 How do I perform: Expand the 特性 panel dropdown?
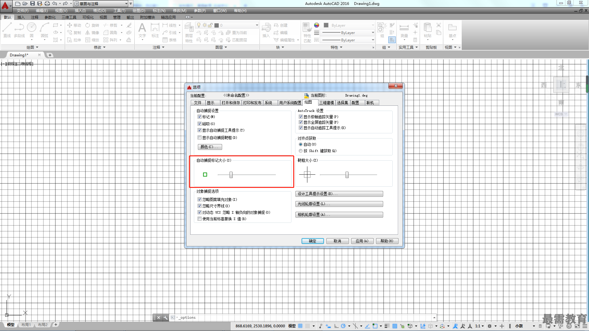(x=337, y=47)
